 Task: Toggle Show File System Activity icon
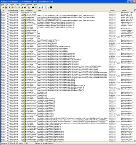click(x=43, y=8)
